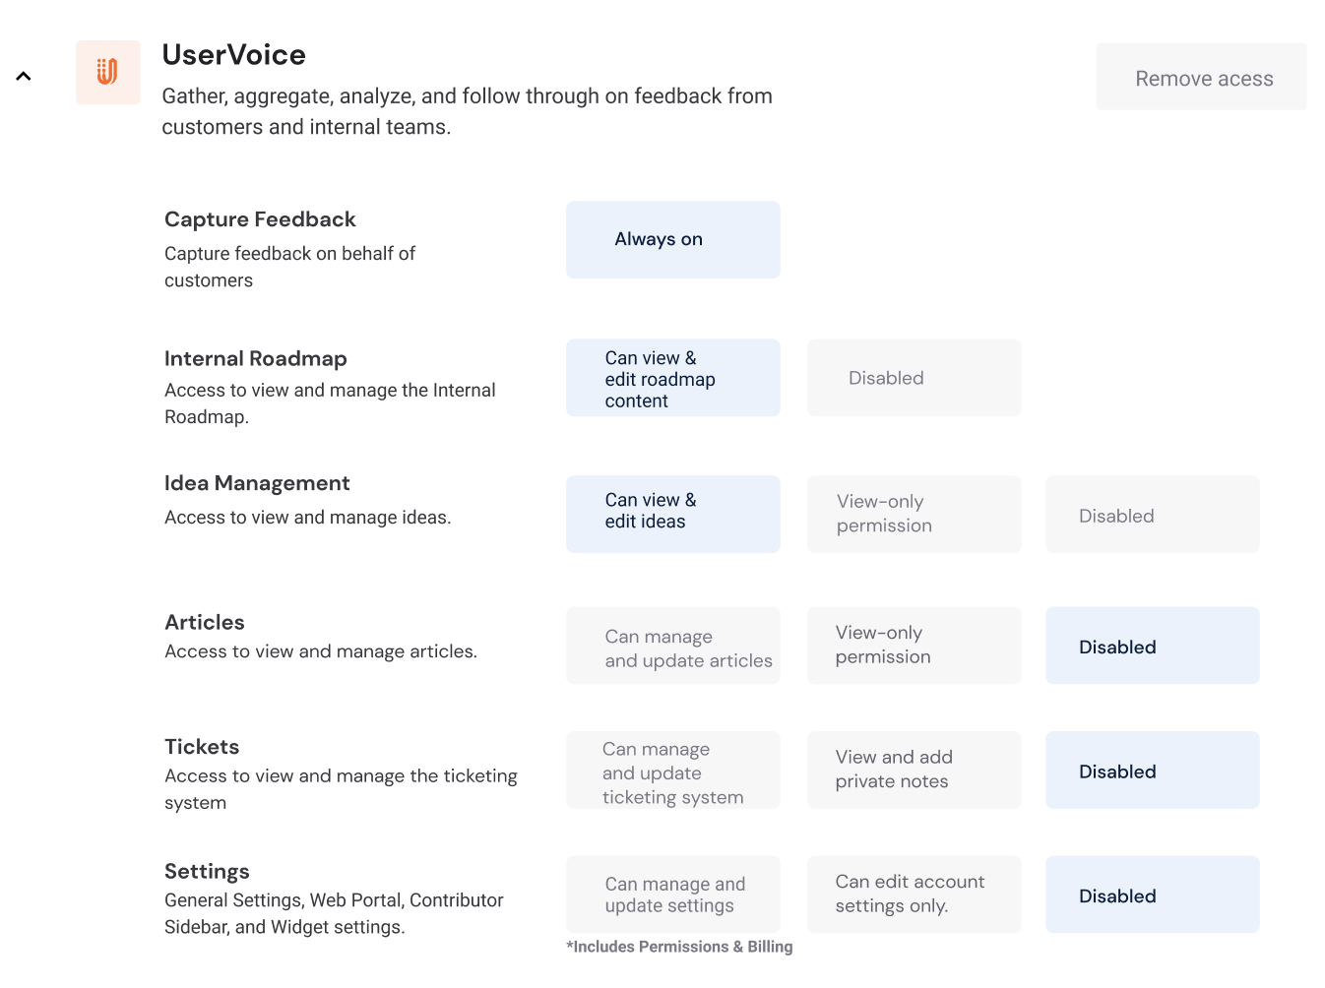Click the UserVoice heading

tap(234, 55)
